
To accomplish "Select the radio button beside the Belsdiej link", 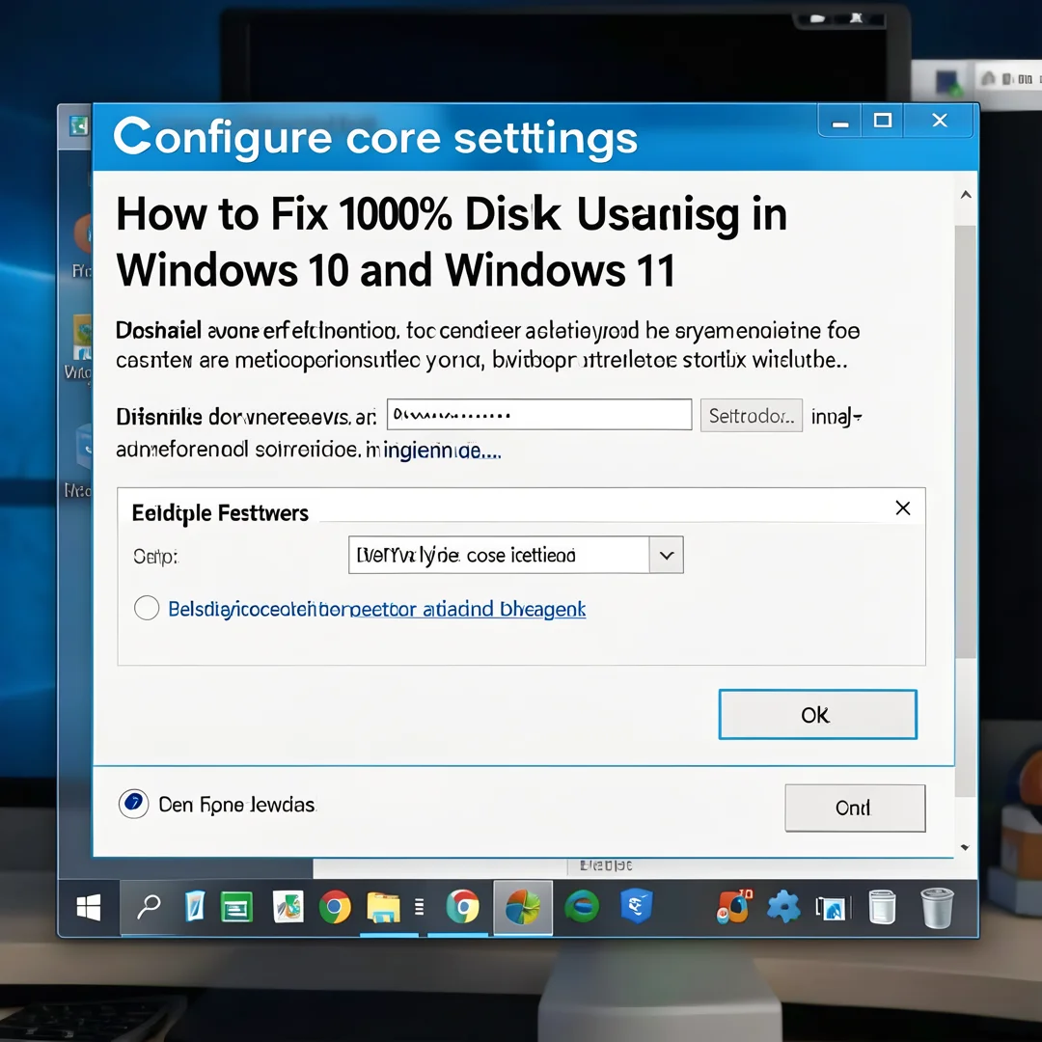I will coord(147,608).
